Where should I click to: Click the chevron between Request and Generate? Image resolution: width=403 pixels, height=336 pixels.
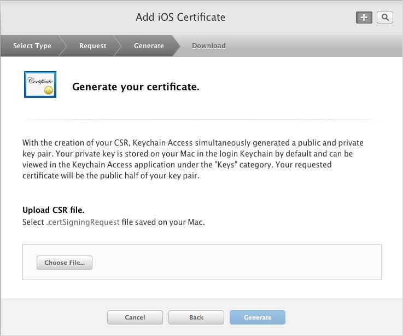pos(117,46)
